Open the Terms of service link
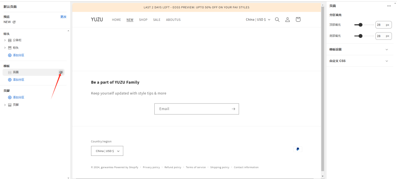The height and width of the screenshot is (179, 397). click(196, 167)
